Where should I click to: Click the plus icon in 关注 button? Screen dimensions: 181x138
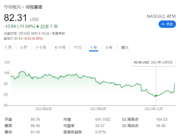(163, 24)
